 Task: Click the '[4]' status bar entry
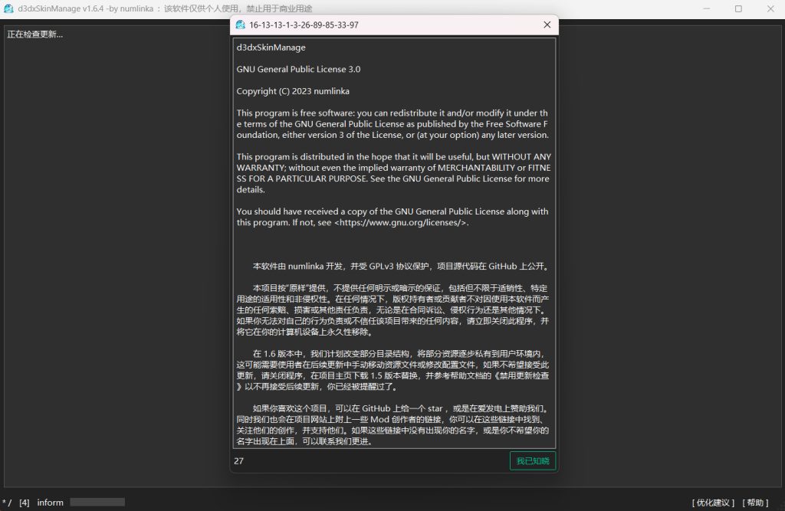(24, 503)
